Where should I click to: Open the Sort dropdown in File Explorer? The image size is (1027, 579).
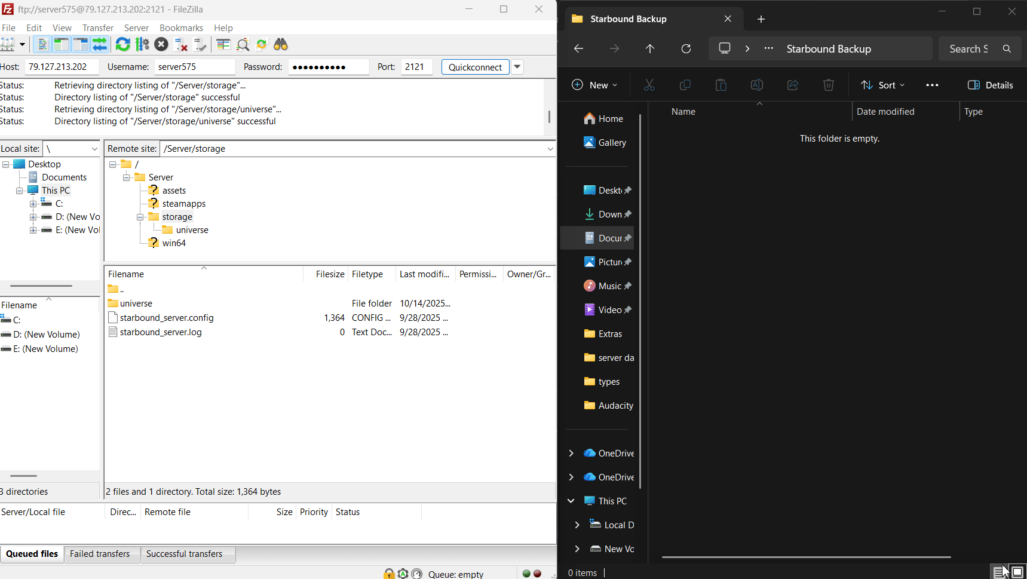883,85
